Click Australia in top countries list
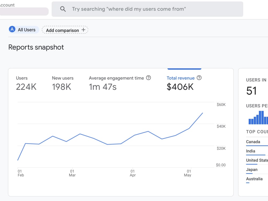This screenshot has width=268, height=201. [x=254, y=179]
